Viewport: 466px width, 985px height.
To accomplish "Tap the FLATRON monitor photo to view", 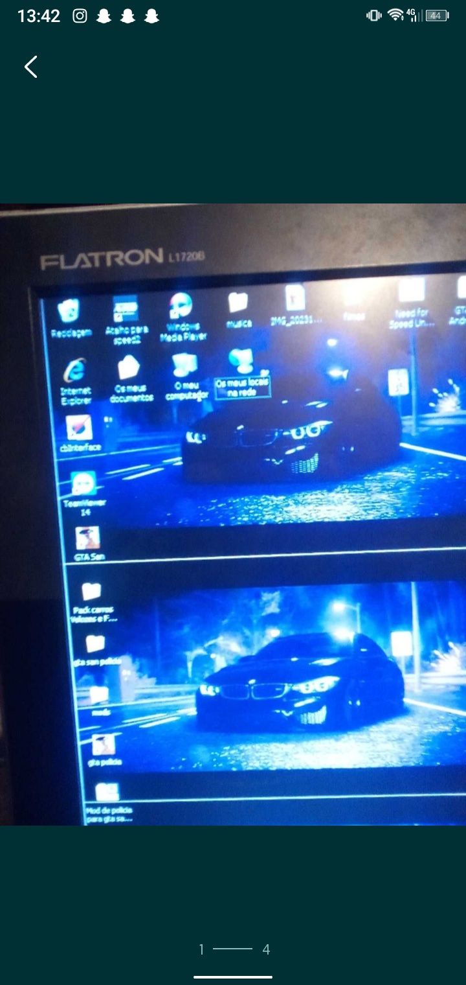I will click(x=233, y=515).
